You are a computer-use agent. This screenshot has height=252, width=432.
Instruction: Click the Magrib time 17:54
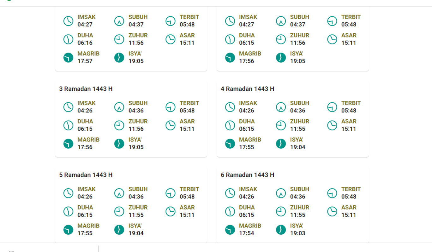246,233
